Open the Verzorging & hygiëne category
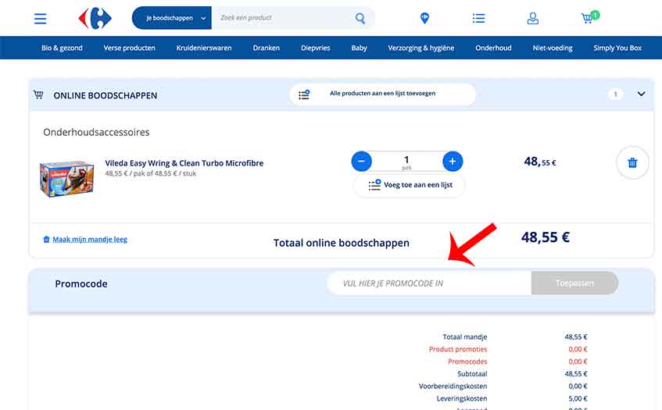 click(x=421, y=48)
